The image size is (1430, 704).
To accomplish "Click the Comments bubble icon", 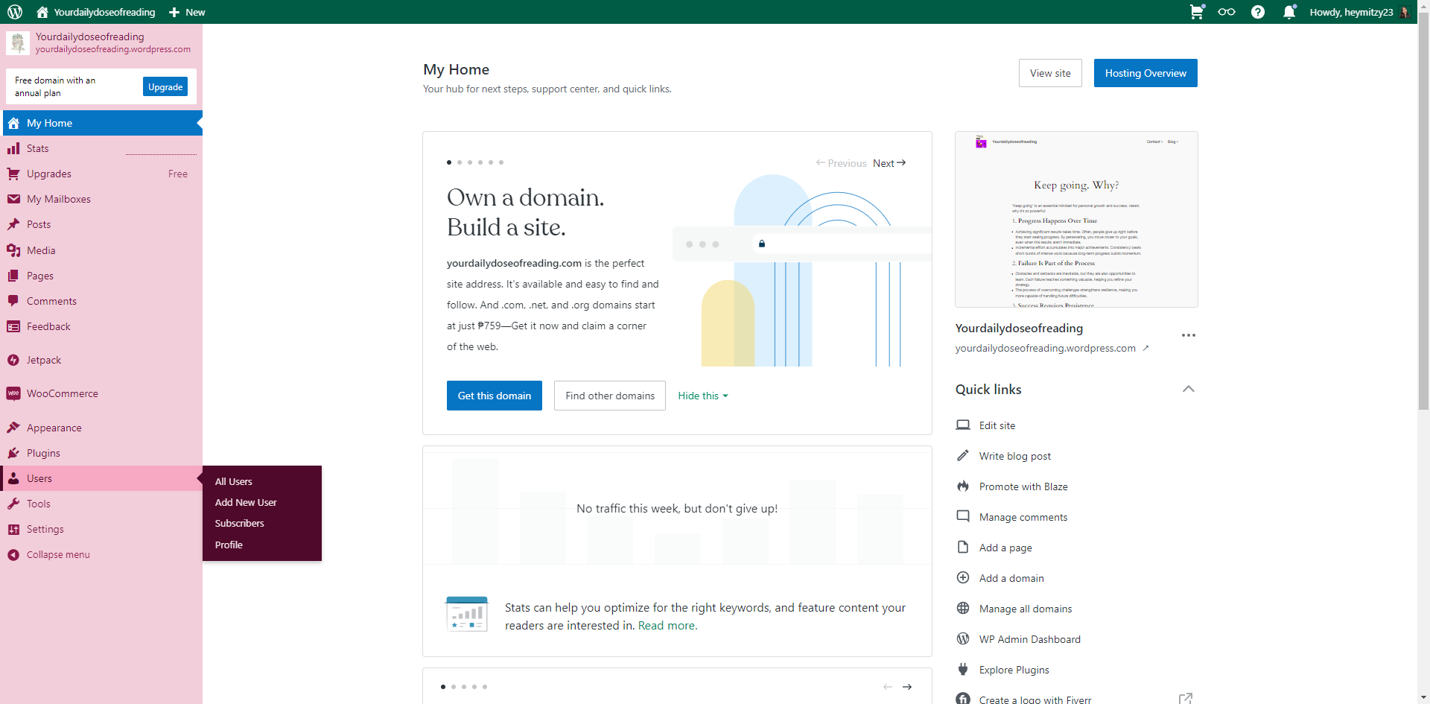I will coord(13,301).
